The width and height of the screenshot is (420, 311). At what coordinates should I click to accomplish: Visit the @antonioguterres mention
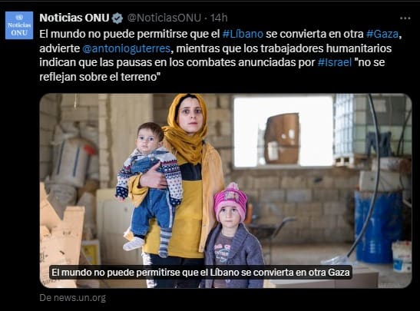point(127,48)
